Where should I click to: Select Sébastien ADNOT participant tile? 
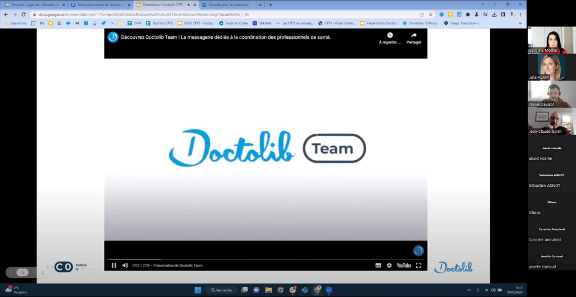(x=552, y=175)
